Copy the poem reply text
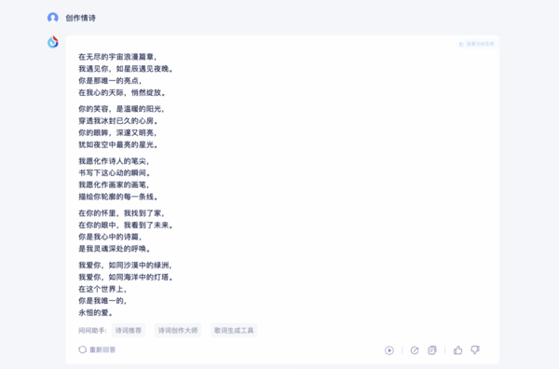The height and width of the screenshot is (369, 559). (432, 350)
